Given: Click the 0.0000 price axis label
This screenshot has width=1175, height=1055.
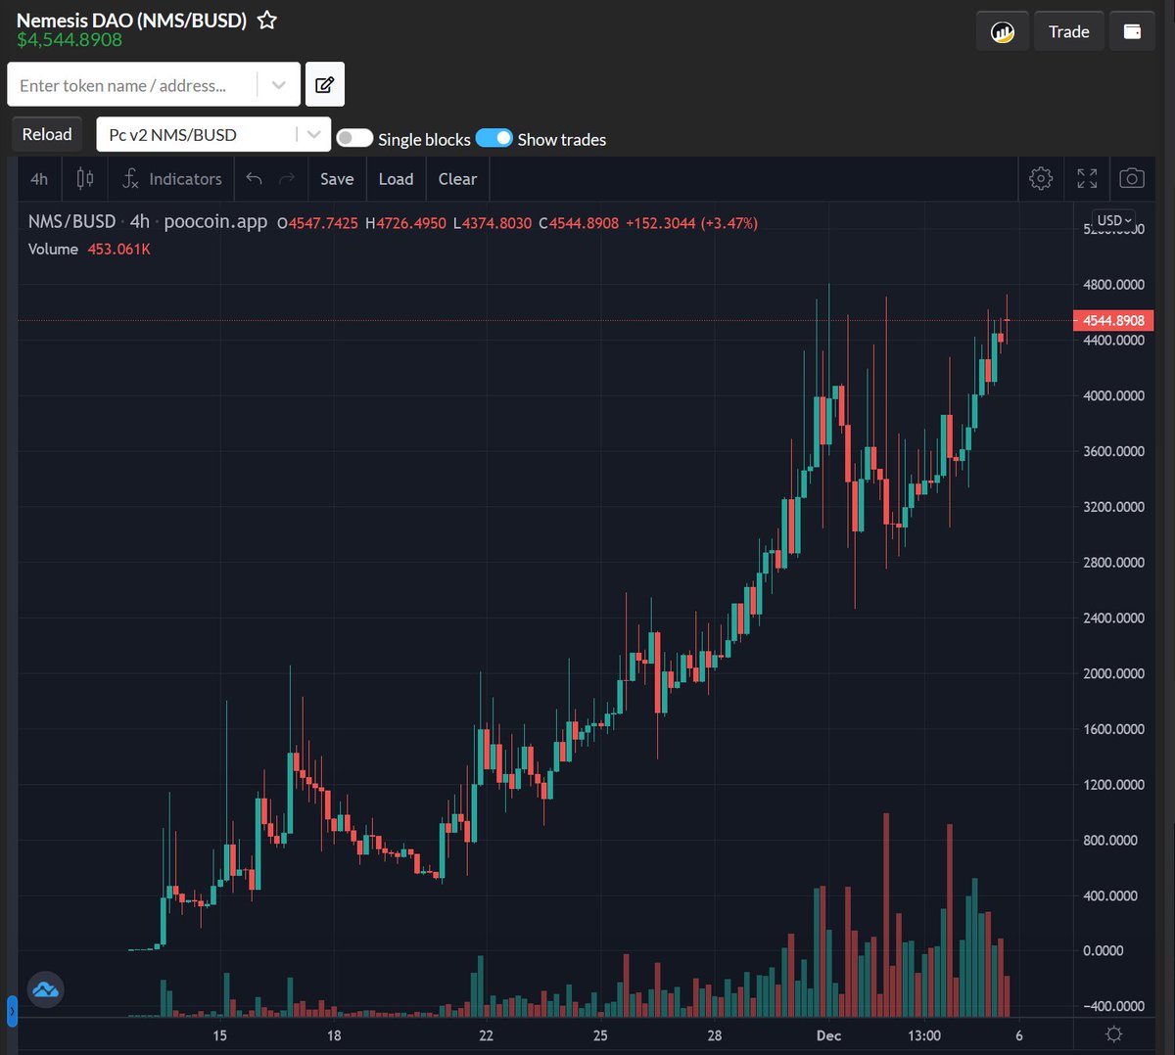Looking at the screenshot, I should point(1104,950).
